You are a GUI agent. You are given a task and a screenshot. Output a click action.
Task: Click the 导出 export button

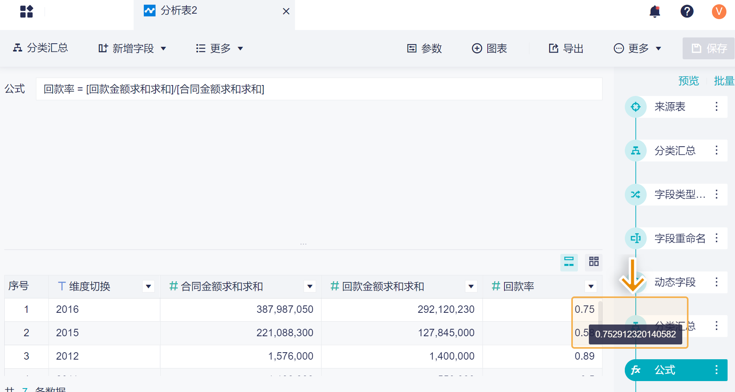566,48
